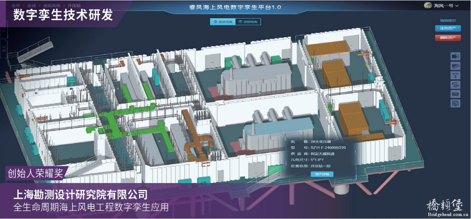Click model value SZ11-F-240000/220
The image size is (471, 219).
tap(328, 148)
